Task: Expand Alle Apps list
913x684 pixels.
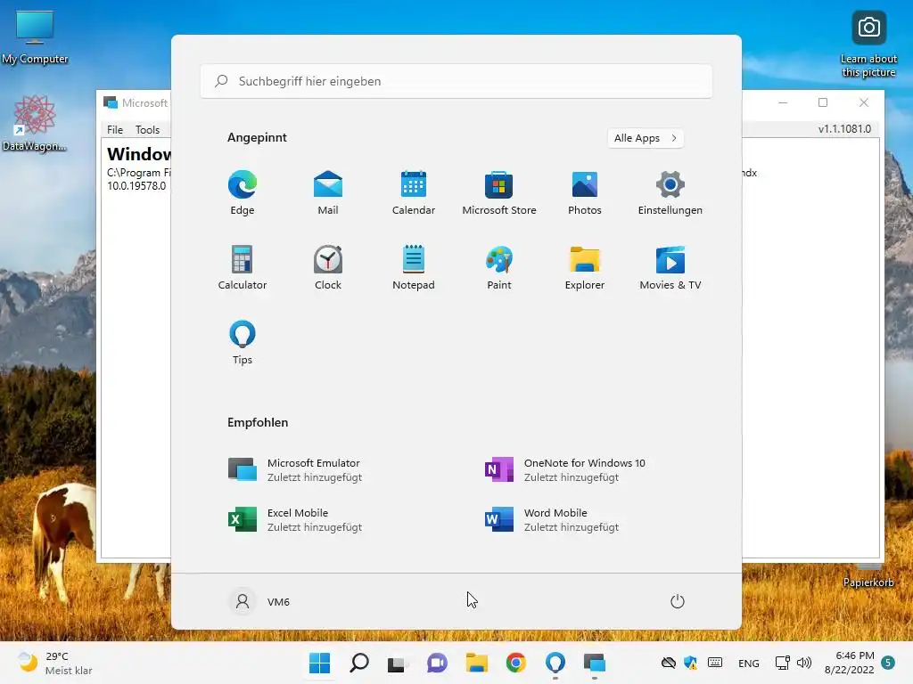Action: click(x=646, y=138)
